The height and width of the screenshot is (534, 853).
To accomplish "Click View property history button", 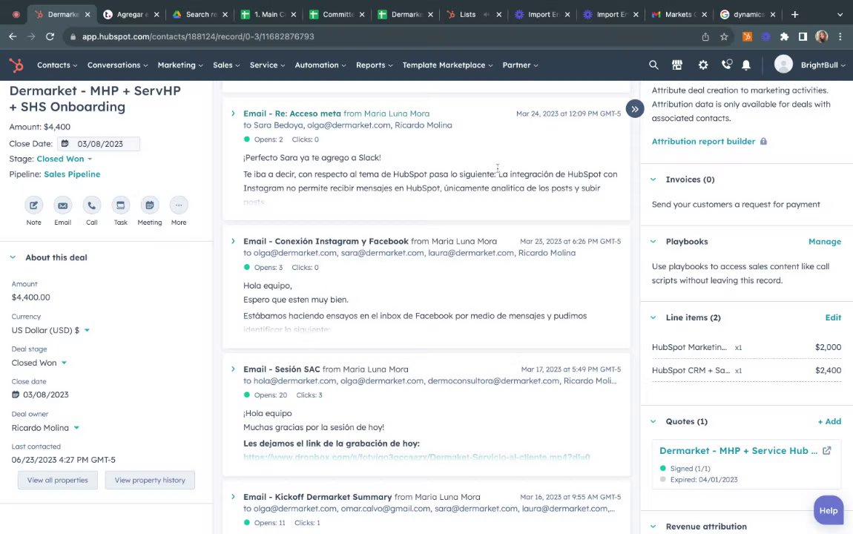I will pos(150,480).
